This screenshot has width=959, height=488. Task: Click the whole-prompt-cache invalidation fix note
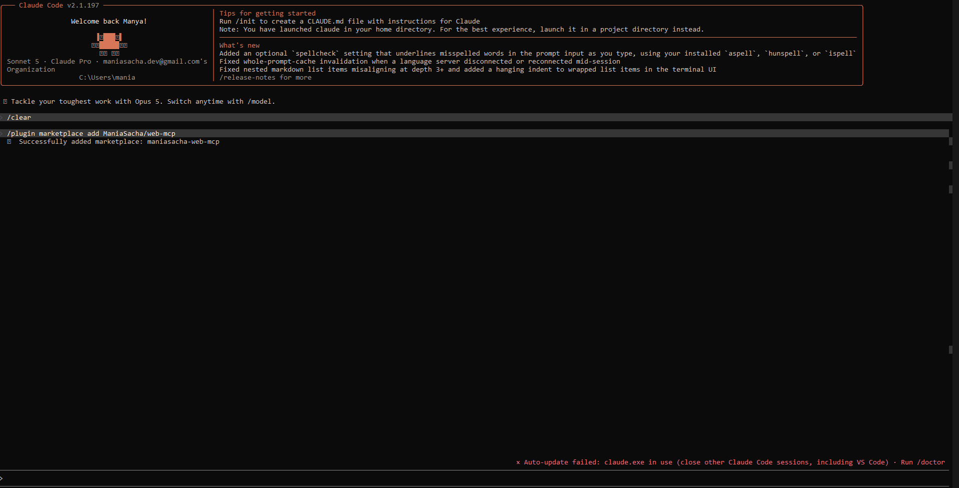pyautogui.click(x=420, y=62)
